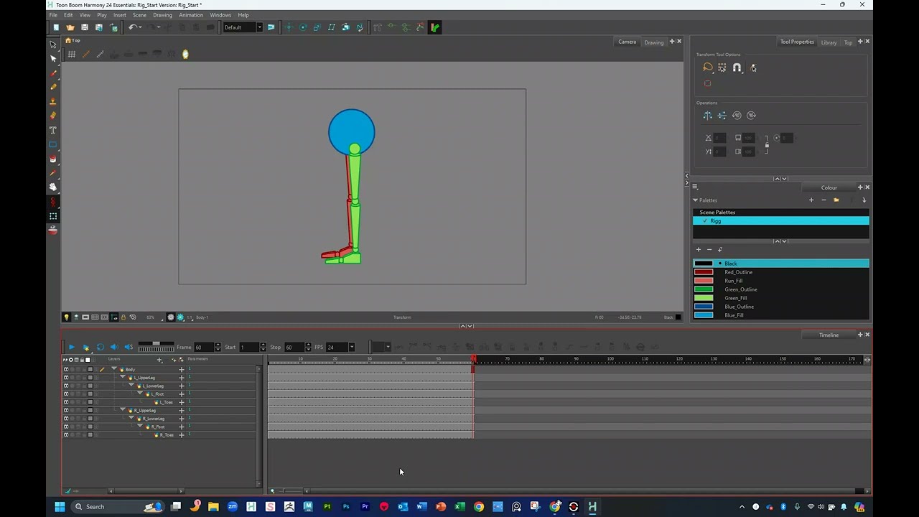The image size is (919, 517).
Task: Choose the Rectangle tool in left toolbar
Action: click(x=53, y=144)
